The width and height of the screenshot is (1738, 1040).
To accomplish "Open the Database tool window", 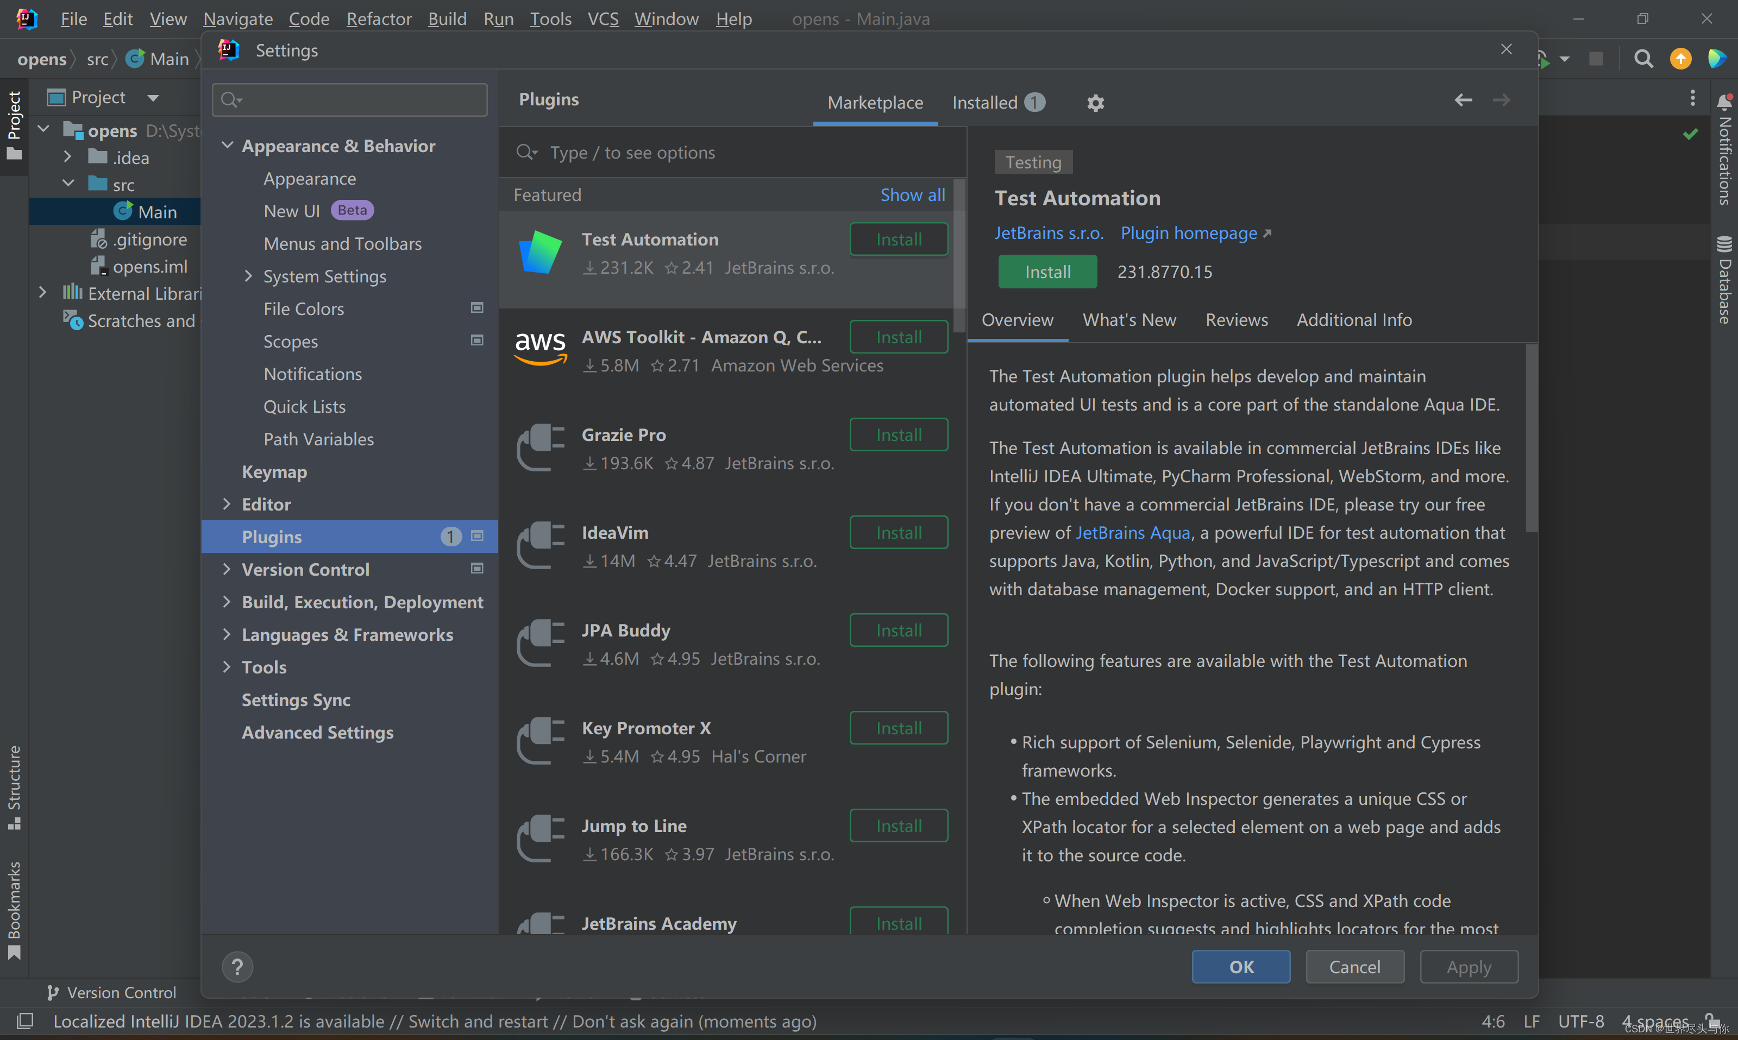I will pyautogui.click(x=1724, y=280).
